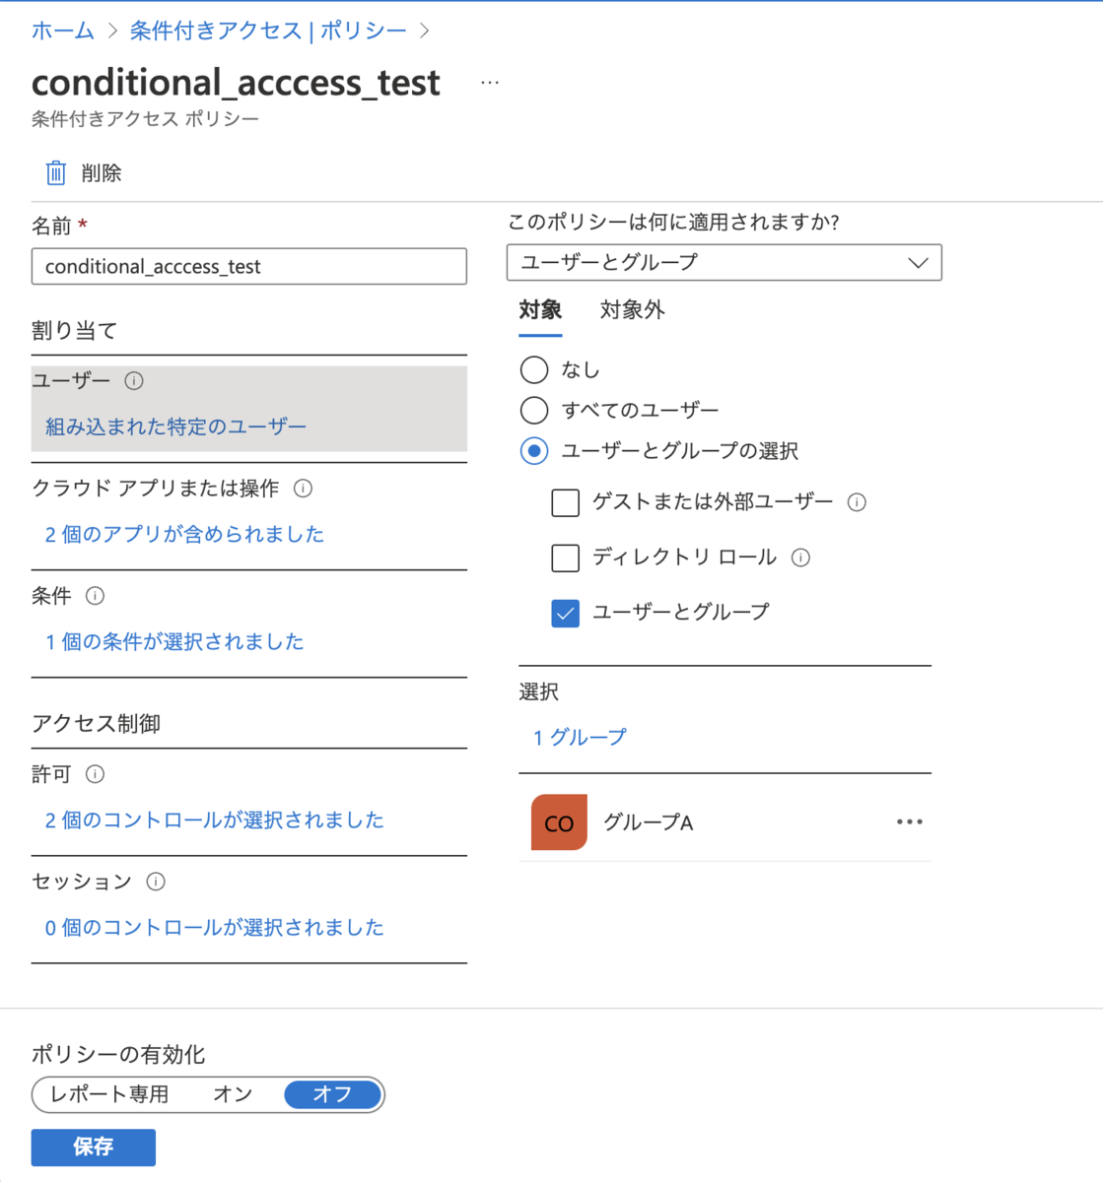Uncheck the ユーザーとグループ checkbox
1103x1182 pixels.
point(565,613)
